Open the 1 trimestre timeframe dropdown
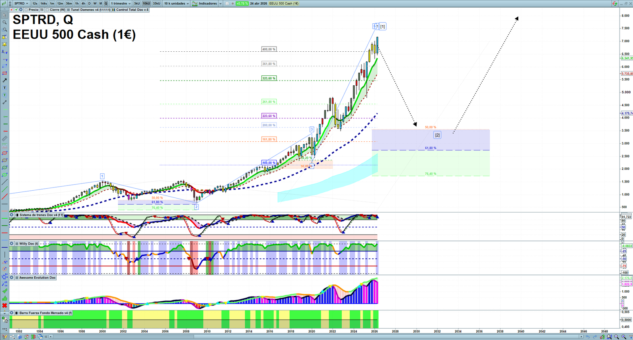The image size is (633, 340). point(121,4)
